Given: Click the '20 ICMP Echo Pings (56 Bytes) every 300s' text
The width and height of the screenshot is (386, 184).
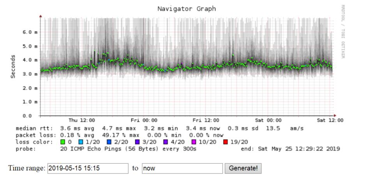Looking at the screenshot, I should (x=128, y=149).
